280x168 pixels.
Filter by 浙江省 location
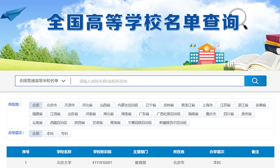tap(243, 105)
